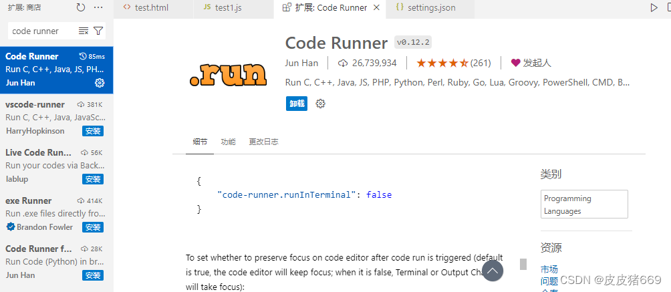Click the 发起人 sponsor heart link
The image size is (671, 292).
[531, 63]
